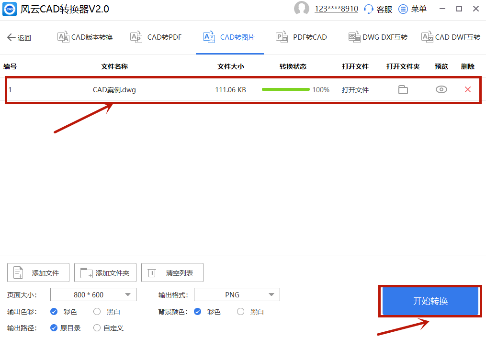Click the 清空列表 trash icon
This screenshot has width=486, height=338.
coord(152,272)
